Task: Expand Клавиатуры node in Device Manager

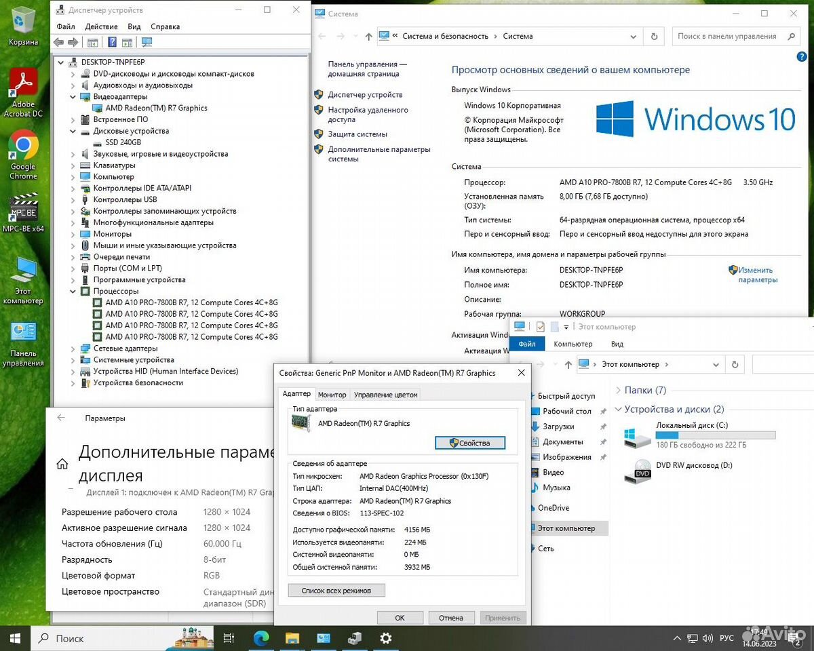Action: tap(73, 165)
